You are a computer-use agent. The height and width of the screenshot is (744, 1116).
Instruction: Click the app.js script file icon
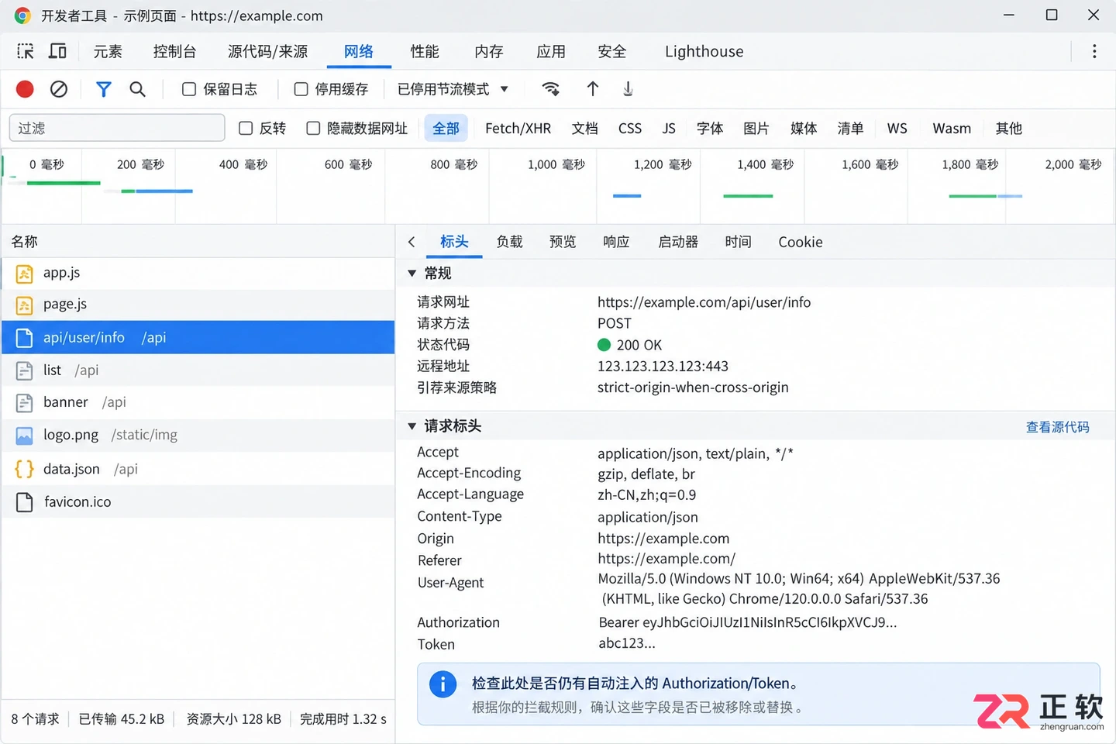click(25, 273)
